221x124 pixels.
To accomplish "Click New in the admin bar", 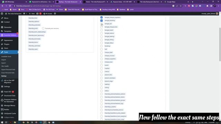I will coord(32,14).
